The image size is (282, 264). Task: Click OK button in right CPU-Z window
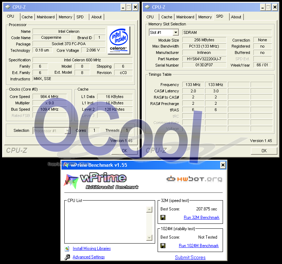264,151
